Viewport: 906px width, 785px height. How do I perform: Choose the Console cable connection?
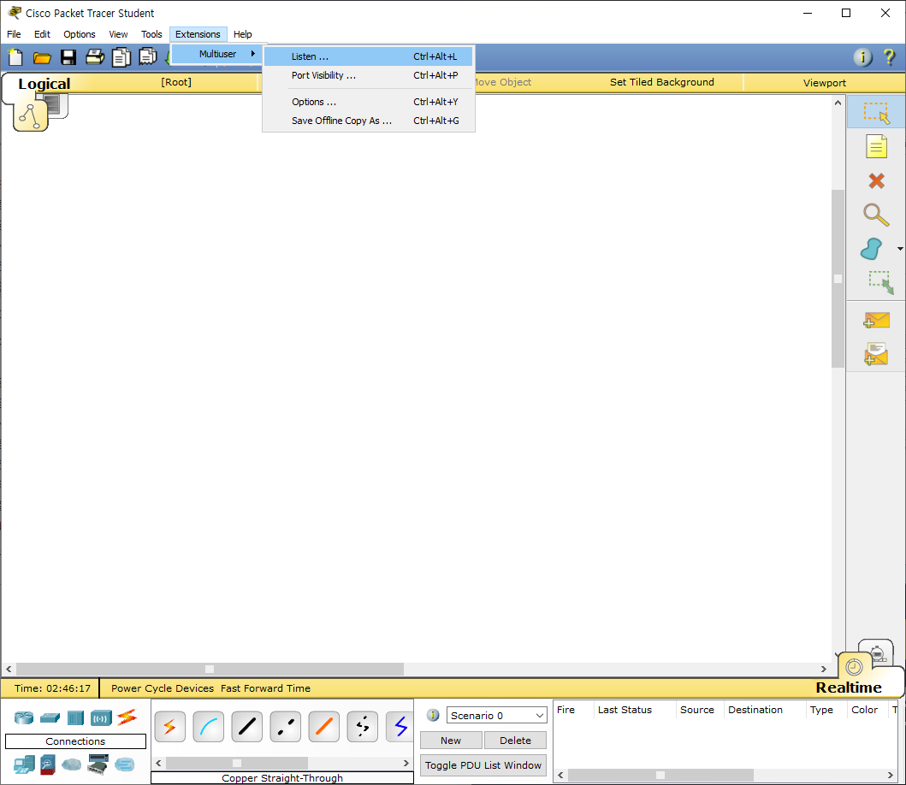[209, 726]
